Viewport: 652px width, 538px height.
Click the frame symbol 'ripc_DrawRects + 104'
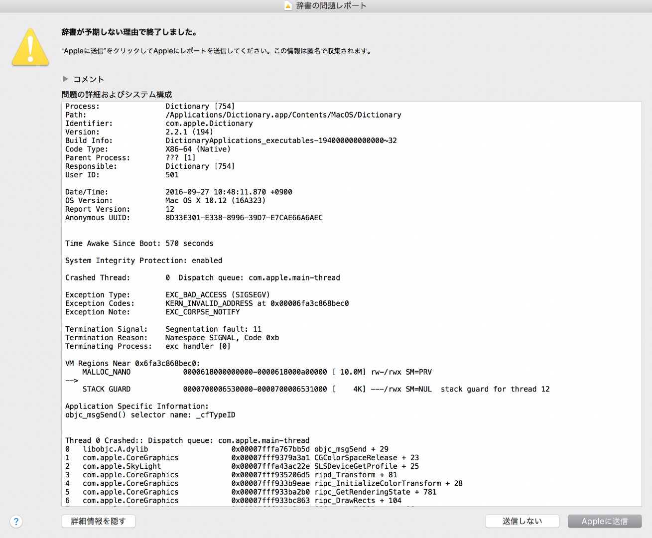pos(358,501)
